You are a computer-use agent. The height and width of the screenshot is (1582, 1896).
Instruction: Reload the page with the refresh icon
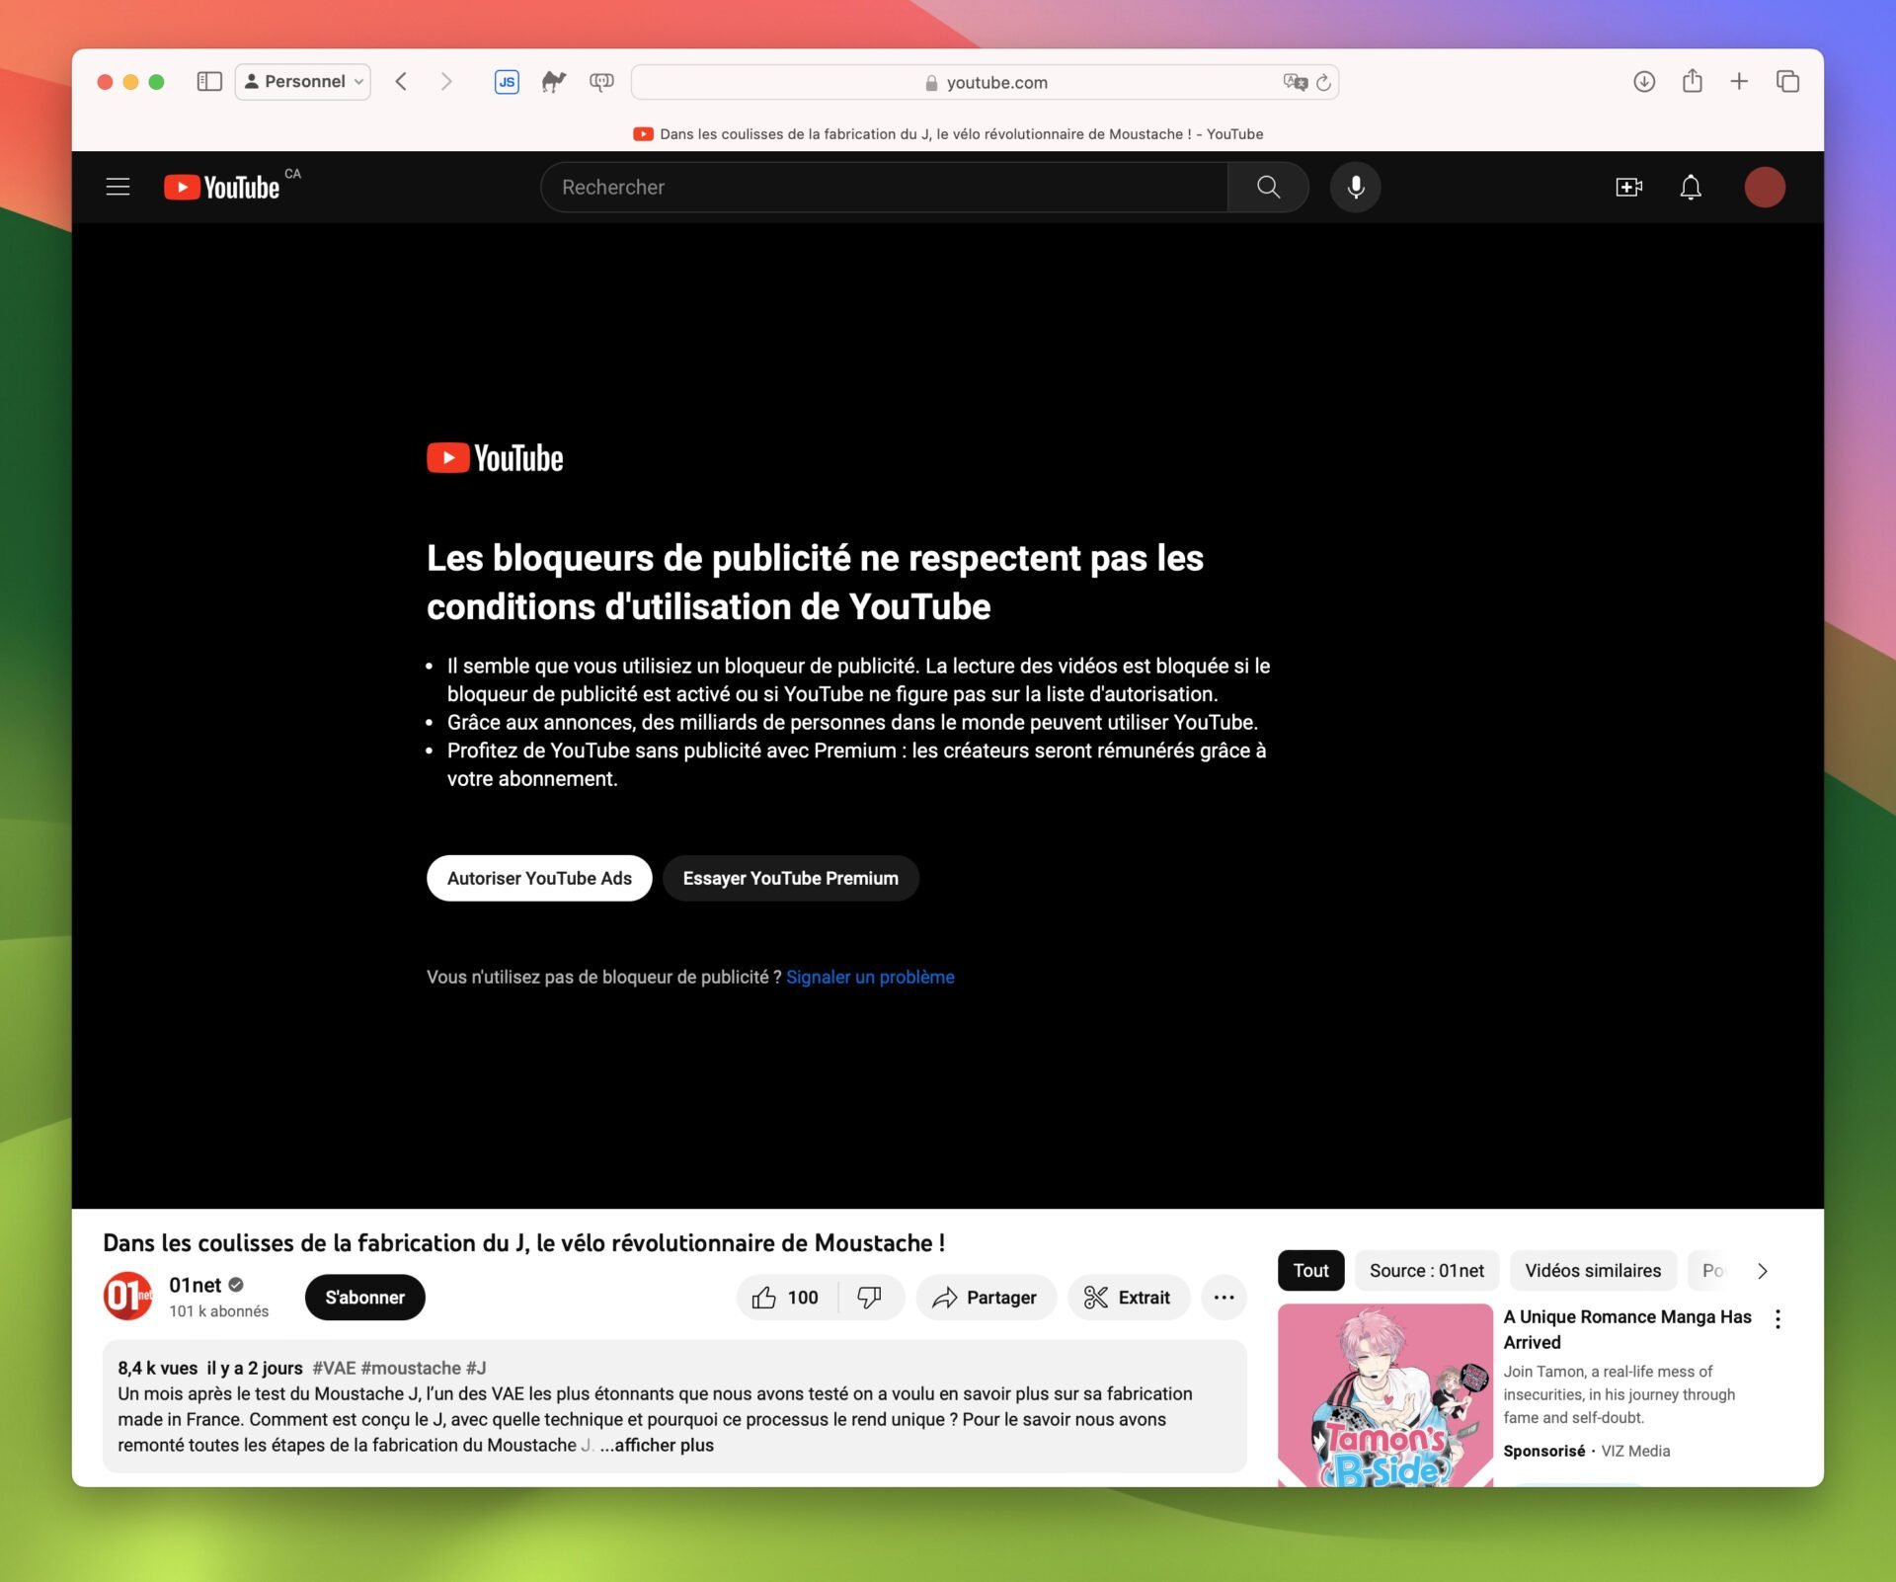(x=1324, y=82)
